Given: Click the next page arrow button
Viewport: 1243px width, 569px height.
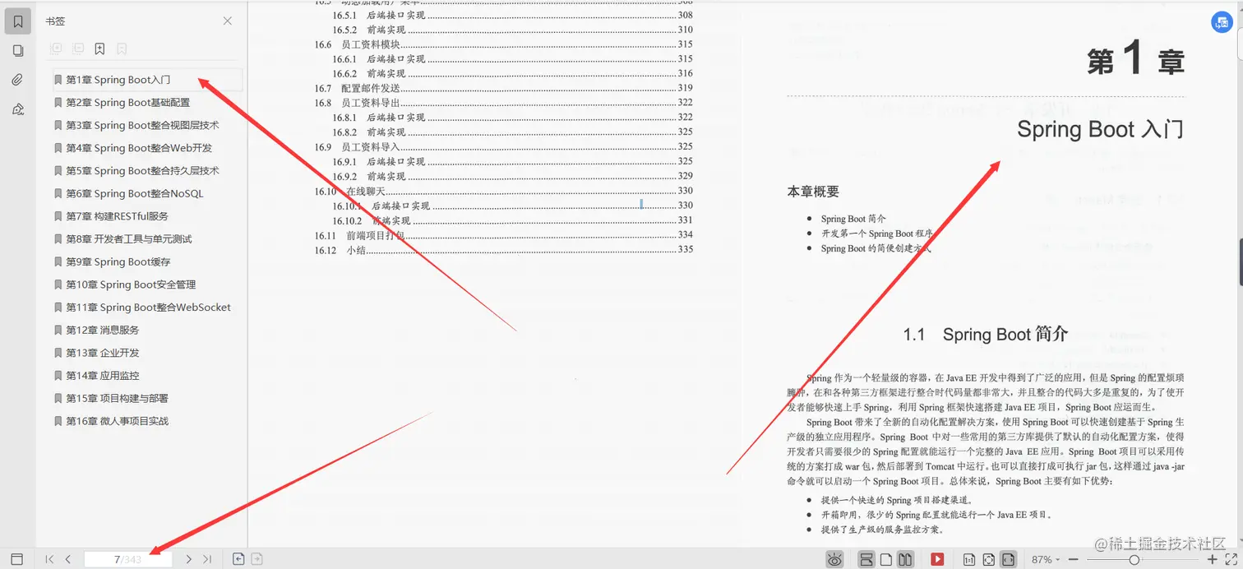Looking at the screenshot, I should [x=188, y=557].
